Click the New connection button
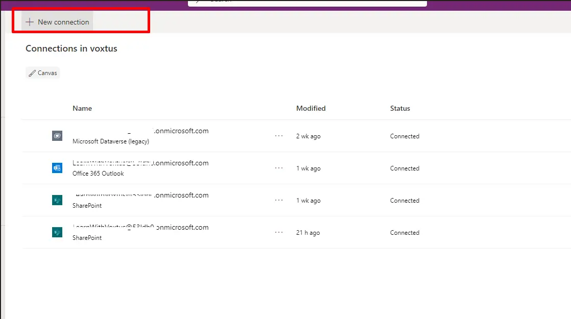 point(57,22)
